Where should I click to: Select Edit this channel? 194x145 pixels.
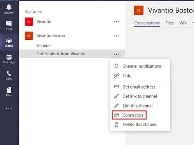pos(140,106)
